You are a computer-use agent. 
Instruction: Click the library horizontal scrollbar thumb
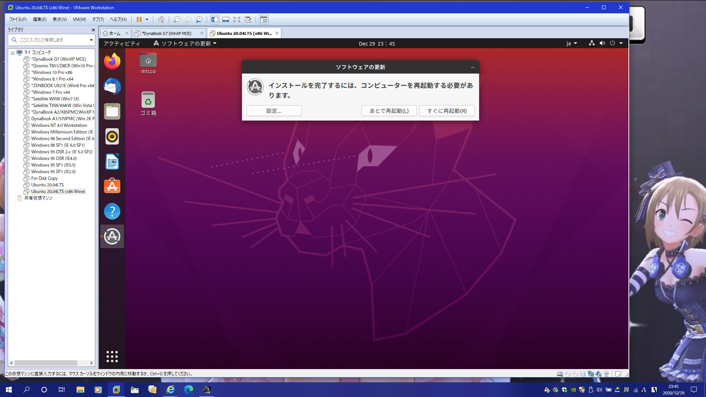46,363
